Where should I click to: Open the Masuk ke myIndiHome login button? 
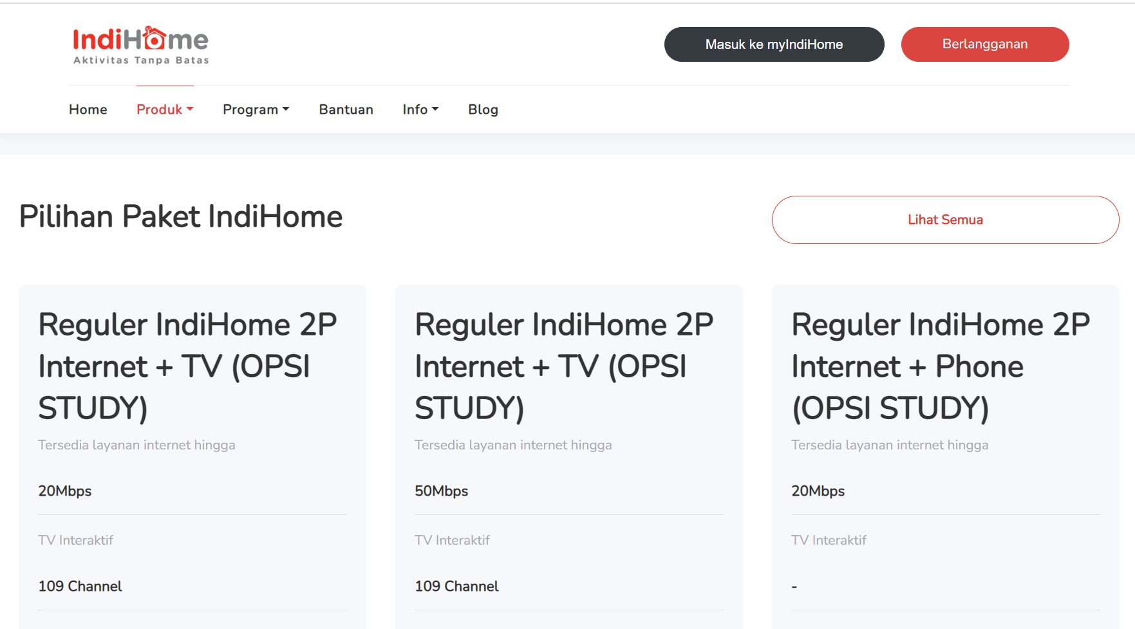[x=774, y=44]
